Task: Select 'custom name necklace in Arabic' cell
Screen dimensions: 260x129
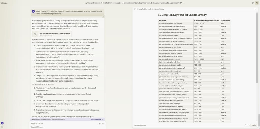Action: coord(176,65)
